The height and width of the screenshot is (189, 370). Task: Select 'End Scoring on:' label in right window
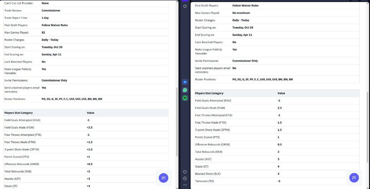205,35
